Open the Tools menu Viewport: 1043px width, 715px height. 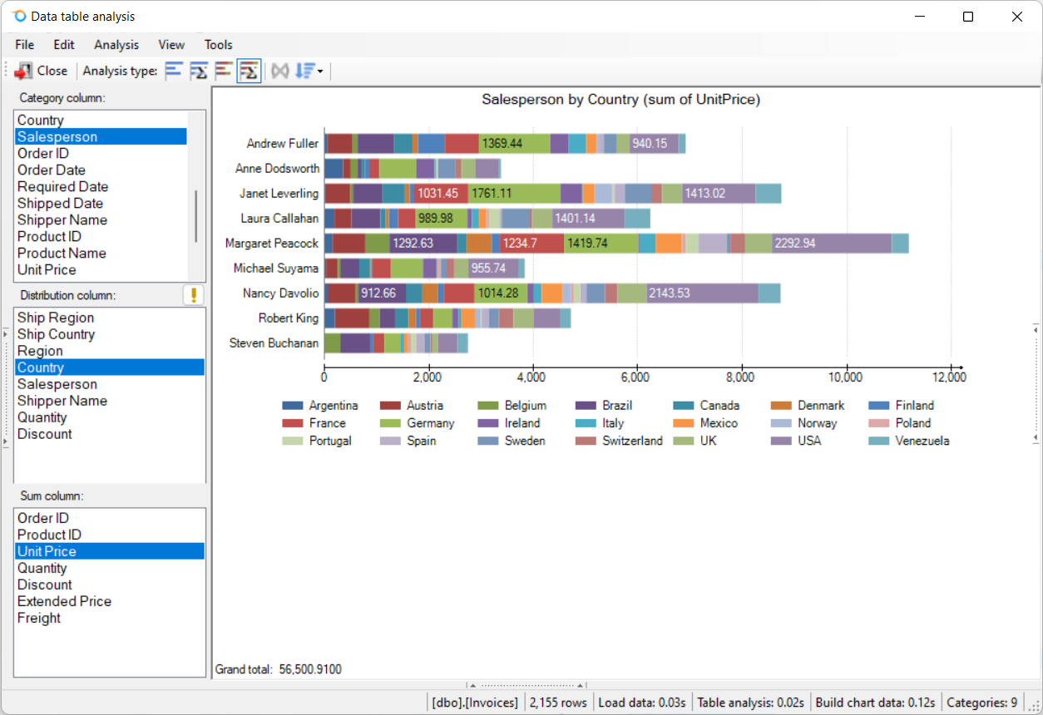click(218, 45)
